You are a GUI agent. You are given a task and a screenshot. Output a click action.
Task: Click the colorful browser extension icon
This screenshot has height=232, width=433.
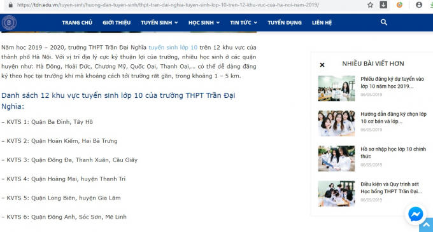[x=399, y=4]
